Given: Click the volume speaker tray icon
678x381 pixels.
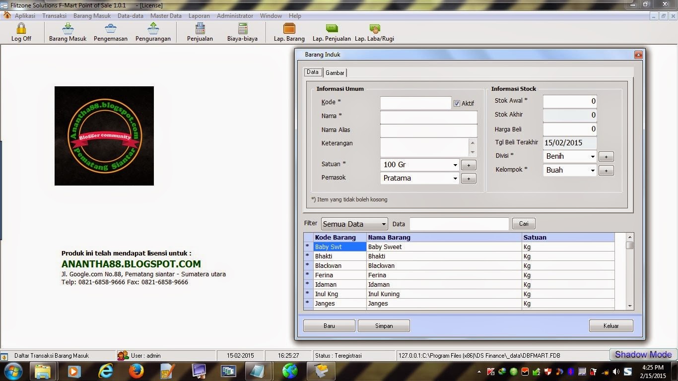Looking at the screenshot, I should click(x=616, y=371).
